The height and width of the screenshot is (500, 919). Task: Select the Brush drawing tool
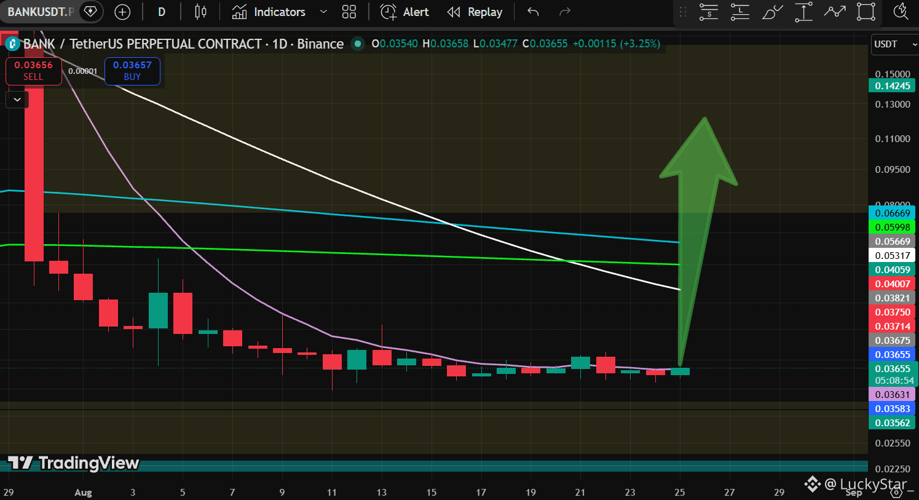(772, 12)
